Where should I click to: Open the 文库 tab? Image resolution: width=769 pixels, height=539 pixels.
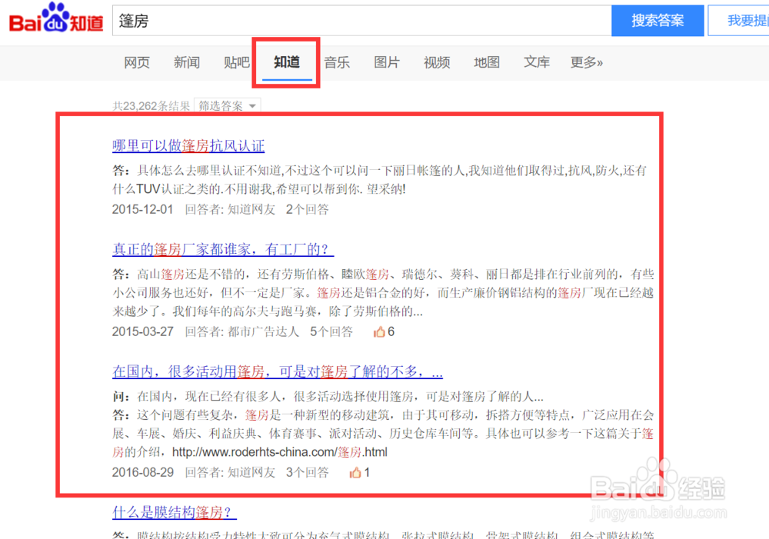537,62
